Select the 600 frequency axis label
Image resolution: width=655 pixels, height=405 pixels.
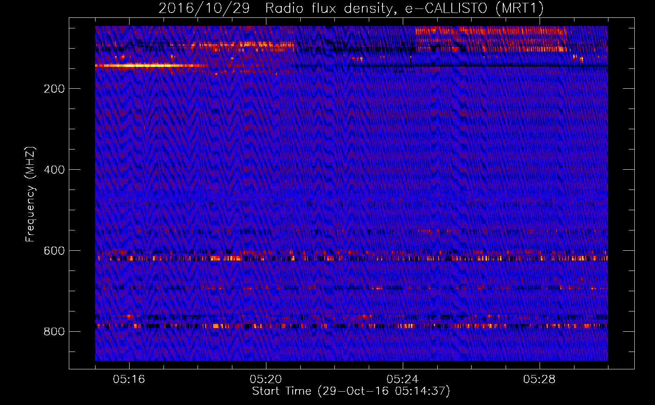click(54, 251)
